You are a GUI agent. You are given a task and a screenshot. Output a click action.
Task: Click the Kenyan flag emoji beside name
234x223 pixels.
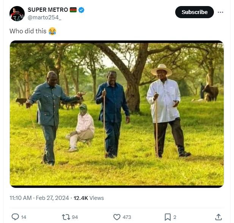pyautogui.click(x=73, y=10)
